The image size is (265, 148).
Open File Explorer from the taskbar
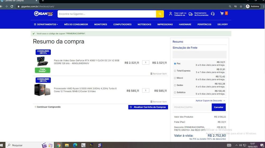tap(67, 145)
